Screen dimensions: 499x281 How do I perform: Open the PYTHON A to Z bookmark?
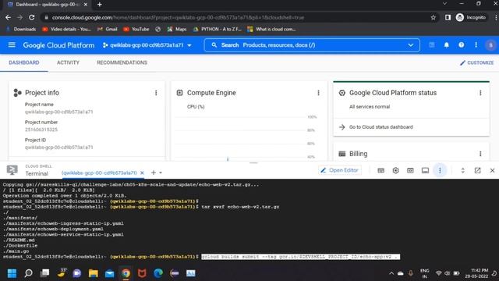(x=217, y=30)
